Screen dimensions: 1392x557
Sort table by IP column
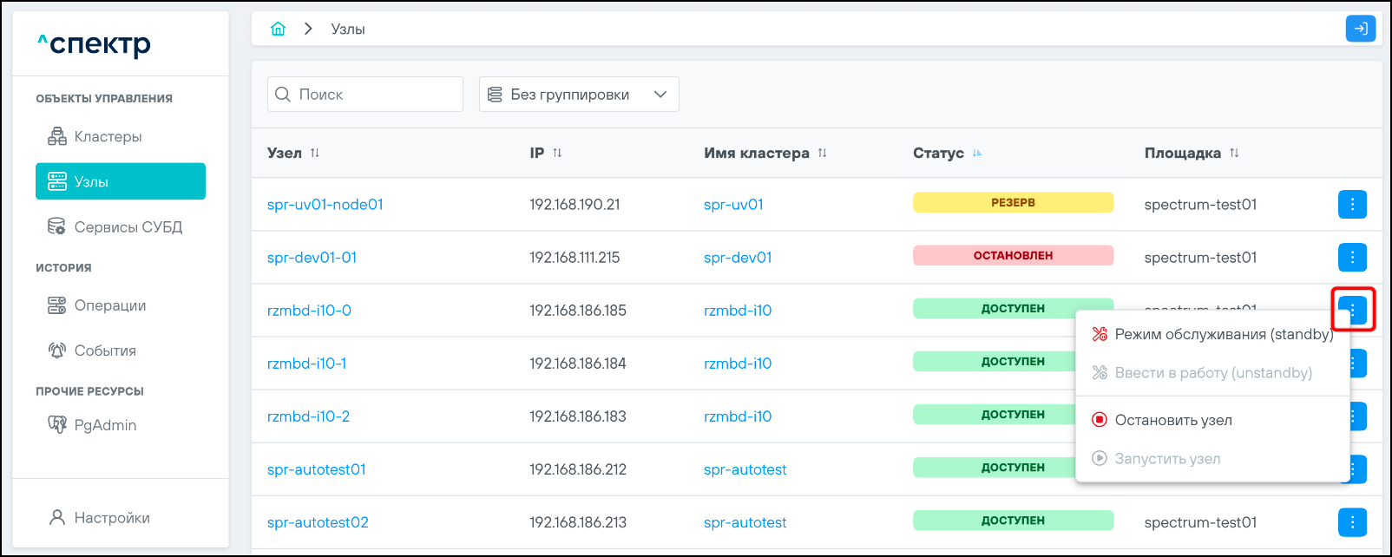click(557, 153)
